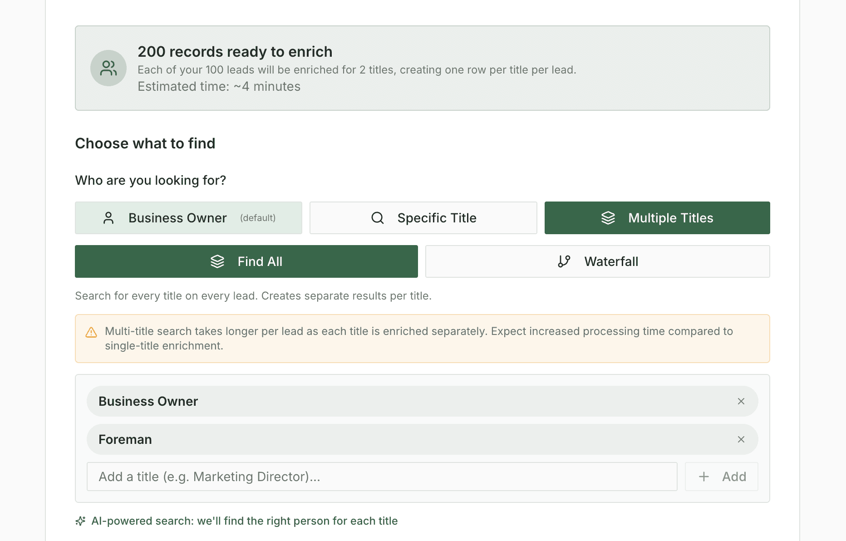846x541 pixels.
Task: Enable Multiple Titles mode
Action: click(x=657, y=218)
